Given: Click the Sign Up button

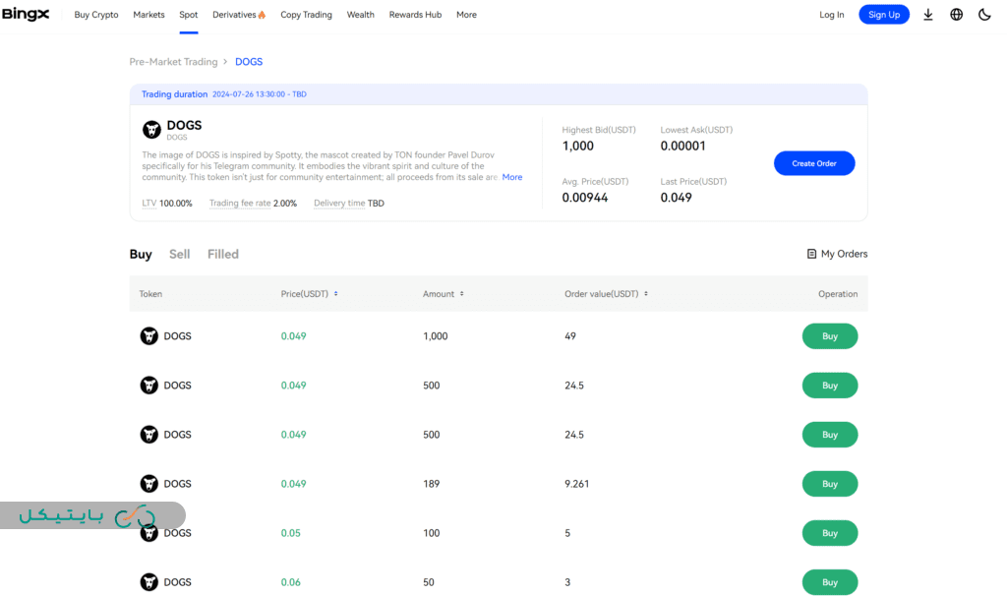Looking at the screenshot, I should coord(883,15).
